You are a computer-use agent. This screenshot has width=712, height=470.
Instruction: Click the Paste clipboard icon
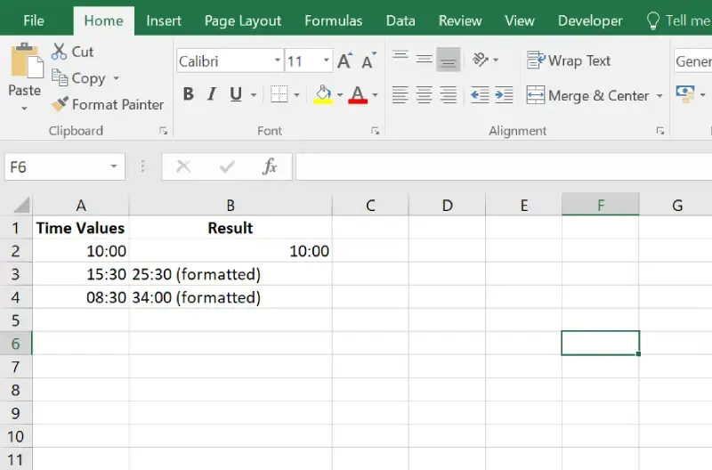pos(26,61)
